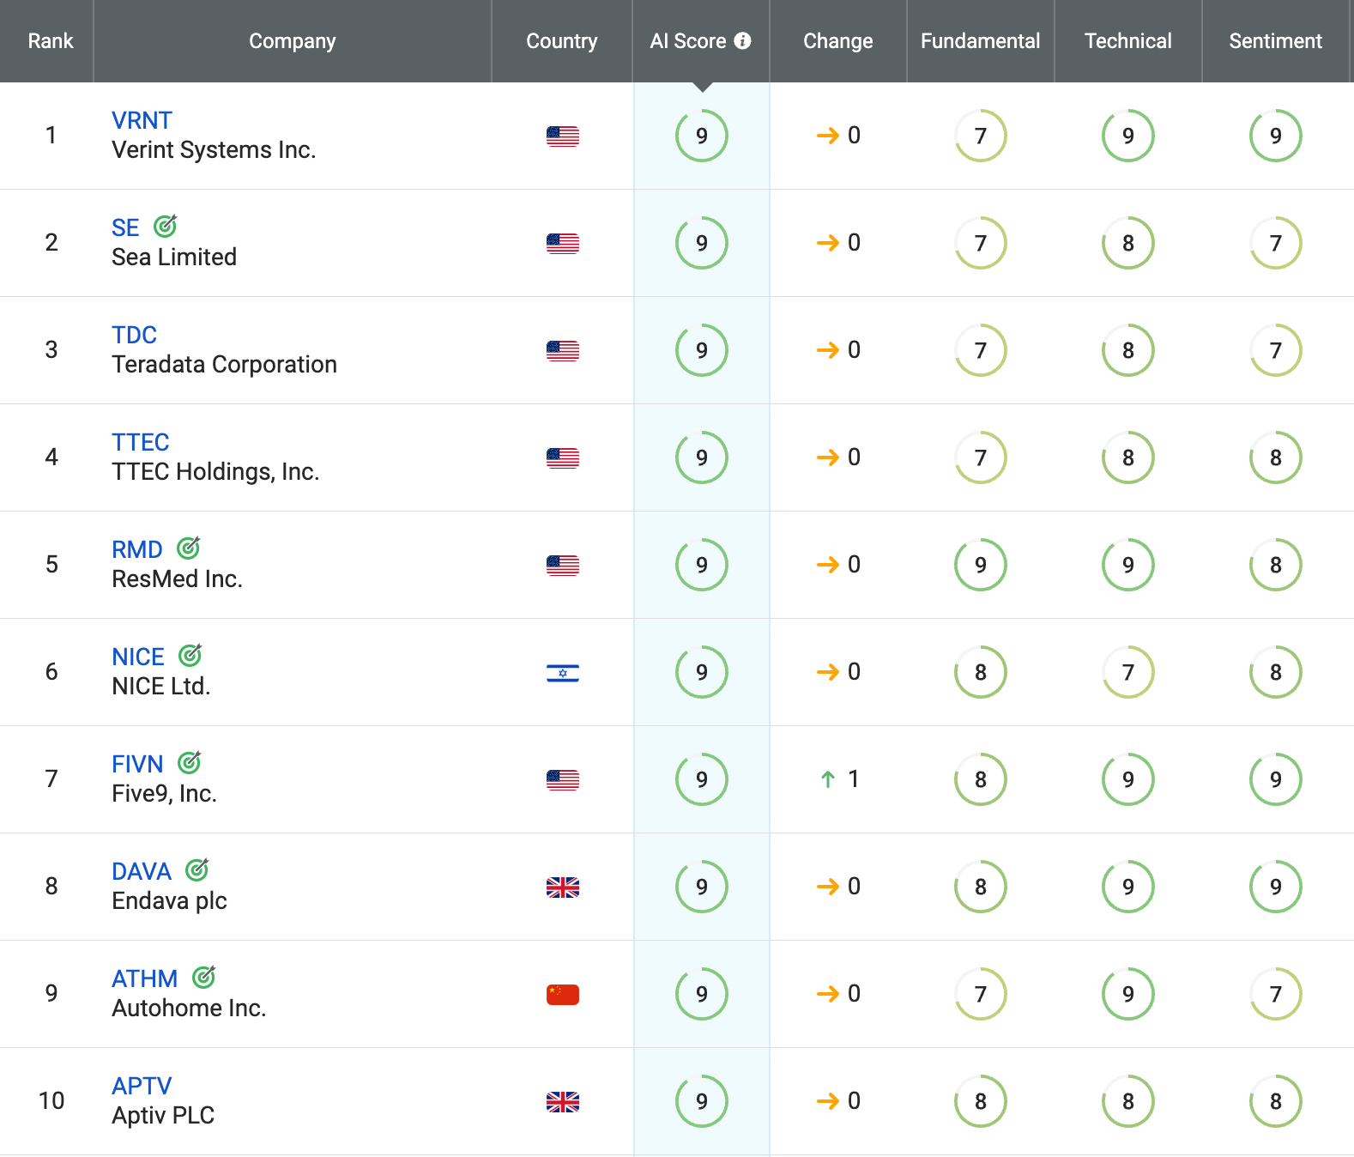
Task: Click the DAVA Sentiment score circle
Action: [1276, 887]
